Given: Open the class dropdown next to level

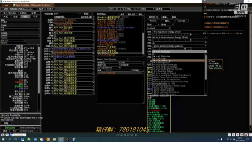Looking at the screenshot, I should point(148,9).
